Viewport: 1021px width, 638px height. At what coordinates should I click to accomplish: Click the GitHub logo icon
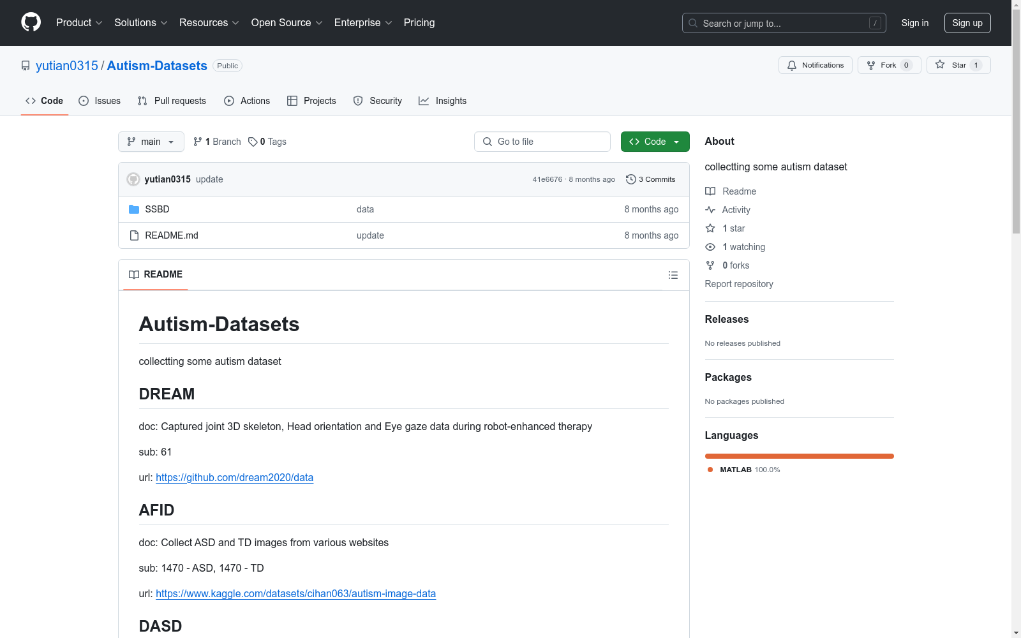coord(31,22)
